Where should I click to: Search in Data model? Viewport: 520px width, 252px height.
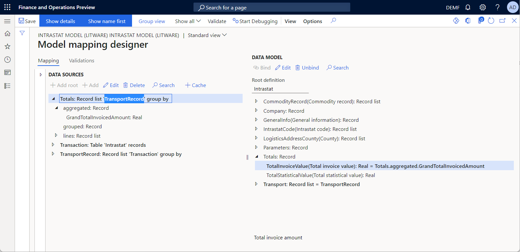[338, 68]
